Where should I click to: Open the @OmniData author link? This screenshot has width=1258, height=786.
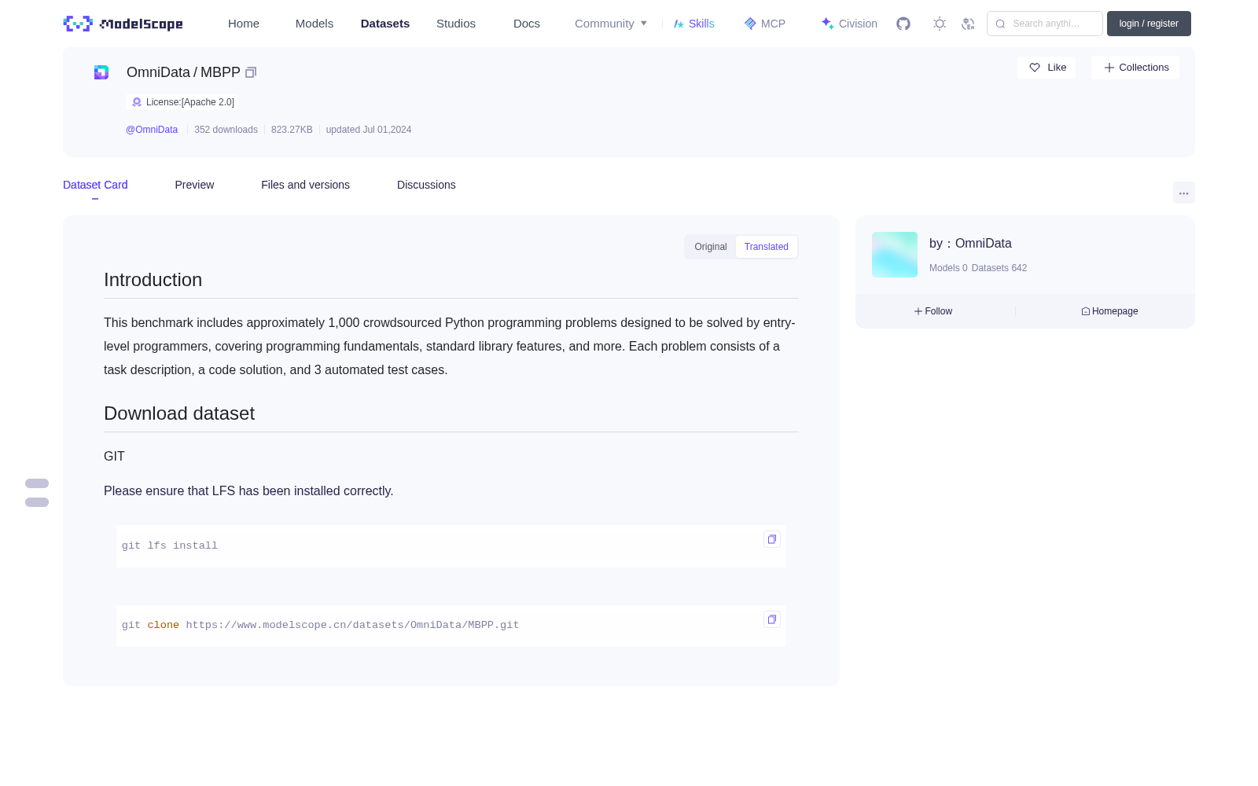[x=152, y=130]
